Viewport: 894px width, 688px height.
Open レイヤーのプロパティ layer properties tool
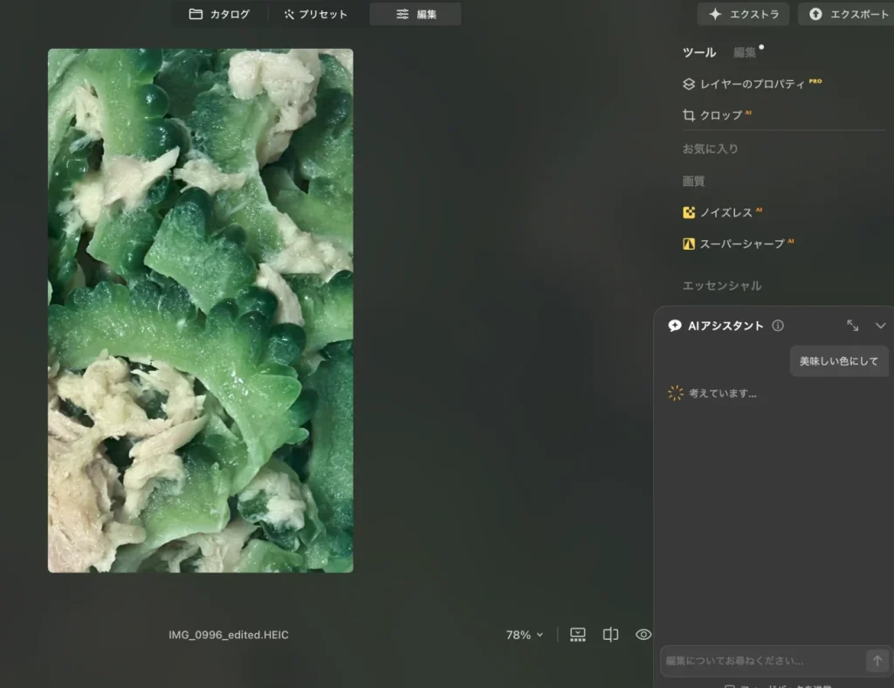click(x=751, y=84)
